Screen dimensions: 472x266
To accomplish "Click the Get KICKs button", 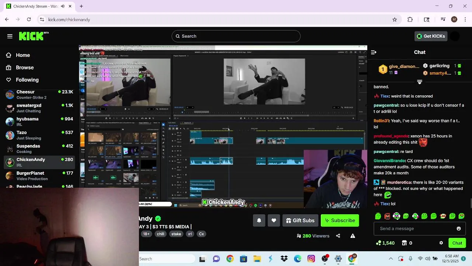I will (x=431, y=36).
